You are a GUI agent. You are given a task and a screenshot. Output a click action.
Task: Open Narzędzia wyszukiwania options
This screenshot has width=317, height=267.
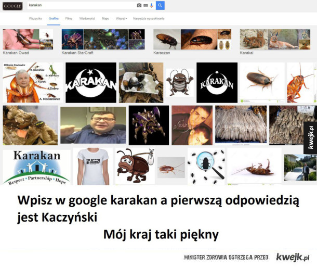(149, 18)
